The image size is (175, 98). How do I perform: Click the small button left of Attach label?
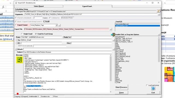pos(16,49)
